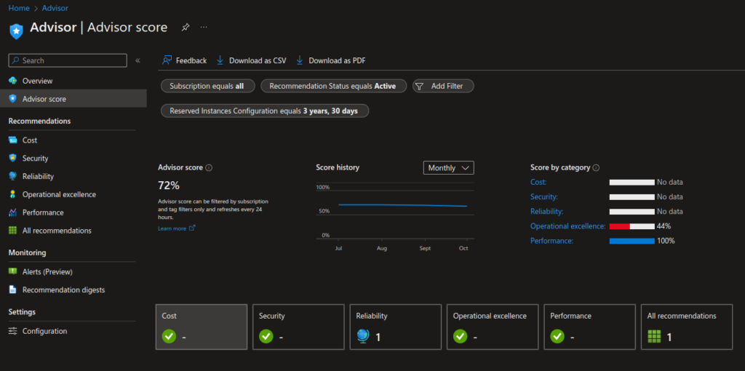
Task: Click the download arrow icon for Download as CSV
Action: [x=220, y=60]
